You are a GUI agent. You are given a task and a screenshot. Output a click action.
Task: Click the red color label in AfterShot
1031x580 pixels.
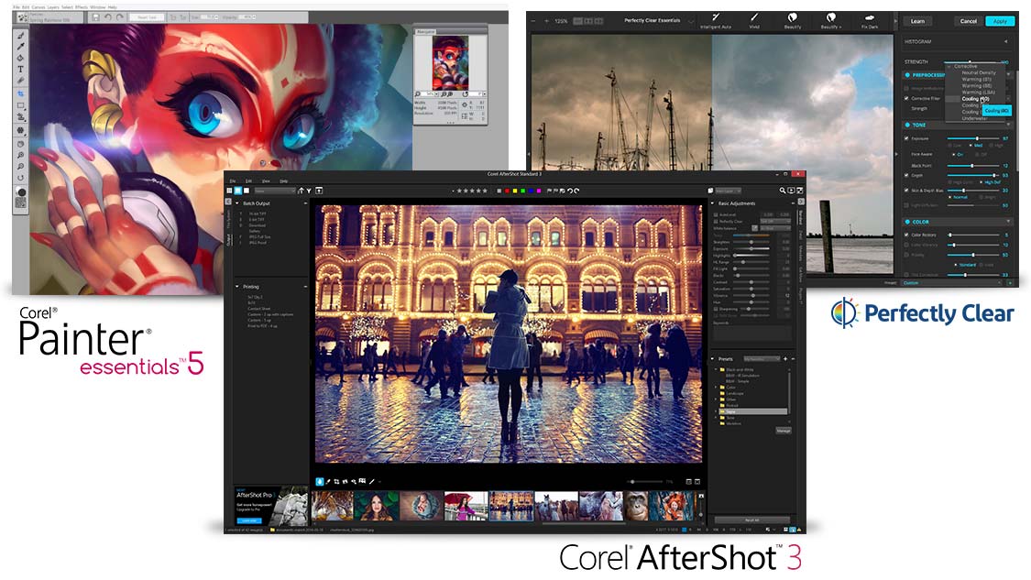pyautogui.click(x=507, y=191)
